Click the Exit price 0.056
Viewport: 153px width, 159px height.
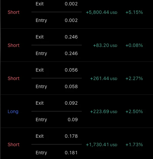click(x=71, y=70)
